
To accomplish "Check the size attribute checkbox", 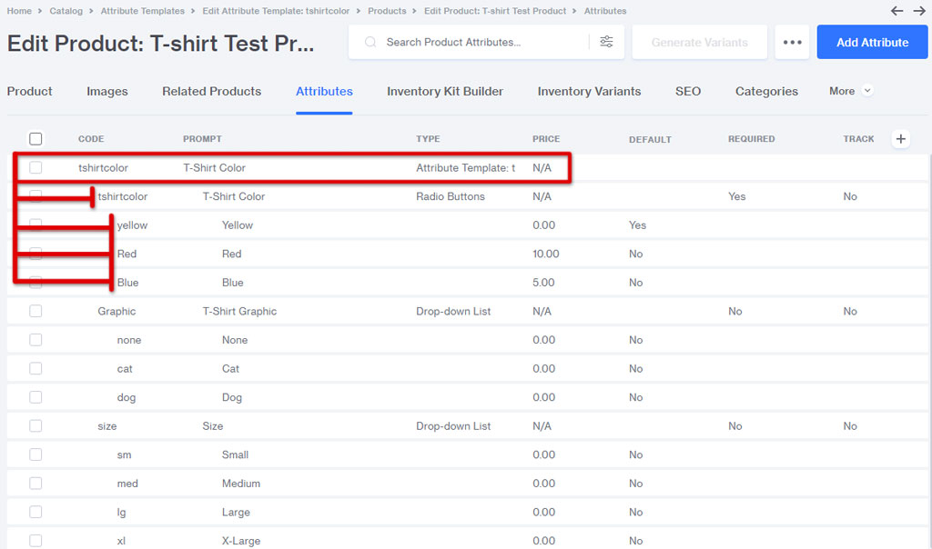I will pos(35,425).
